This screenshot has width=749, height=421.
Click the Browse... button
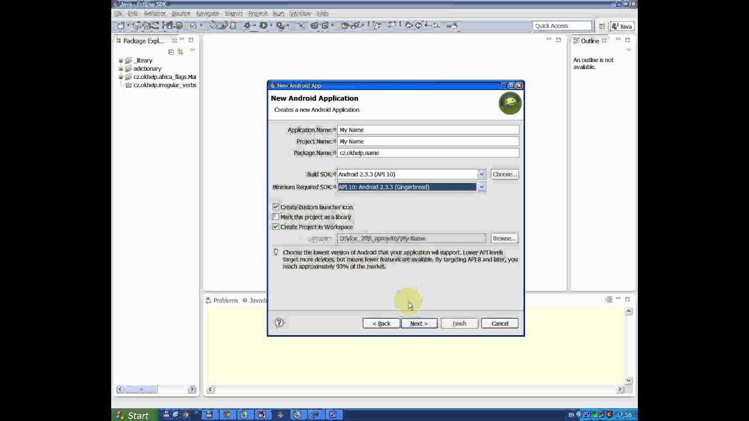click(x=504, y=239)
